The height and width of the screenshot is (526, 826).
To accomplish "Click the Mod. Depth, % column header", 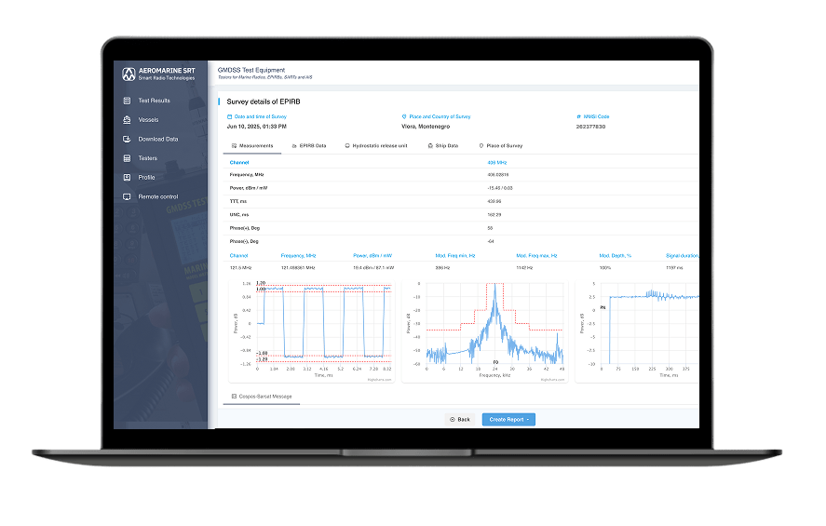I will tap(616, 255).
